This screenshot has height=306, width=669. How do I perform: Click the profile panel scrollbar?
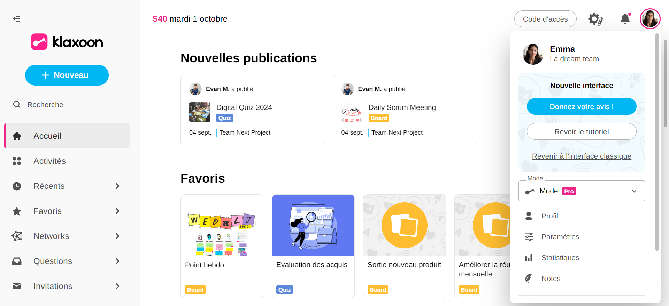coord(657,139)
